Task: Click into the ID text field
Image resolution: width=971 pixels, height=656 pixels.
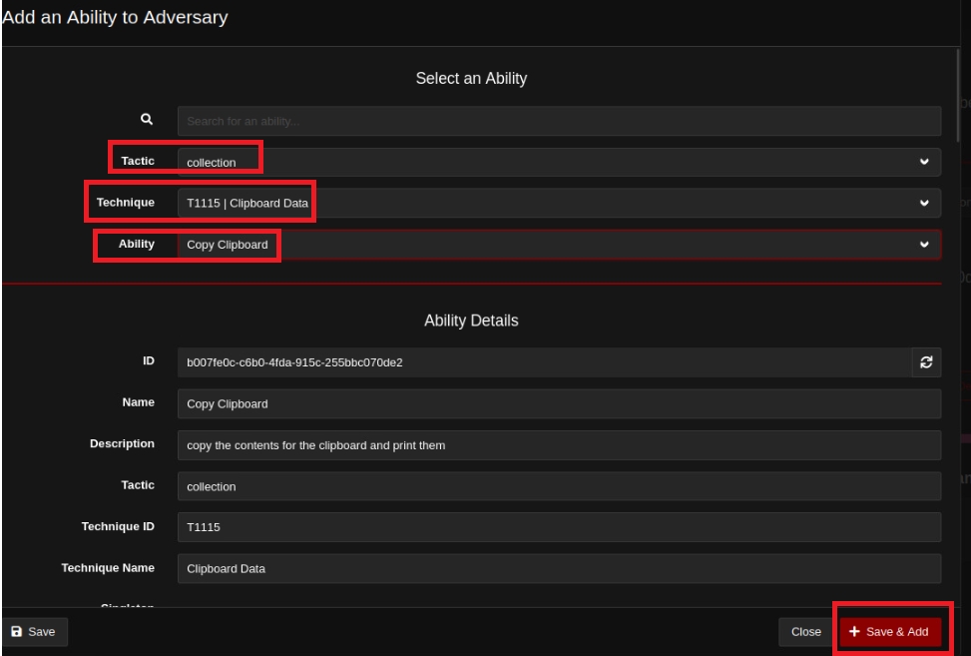Action: pos(544,362)
